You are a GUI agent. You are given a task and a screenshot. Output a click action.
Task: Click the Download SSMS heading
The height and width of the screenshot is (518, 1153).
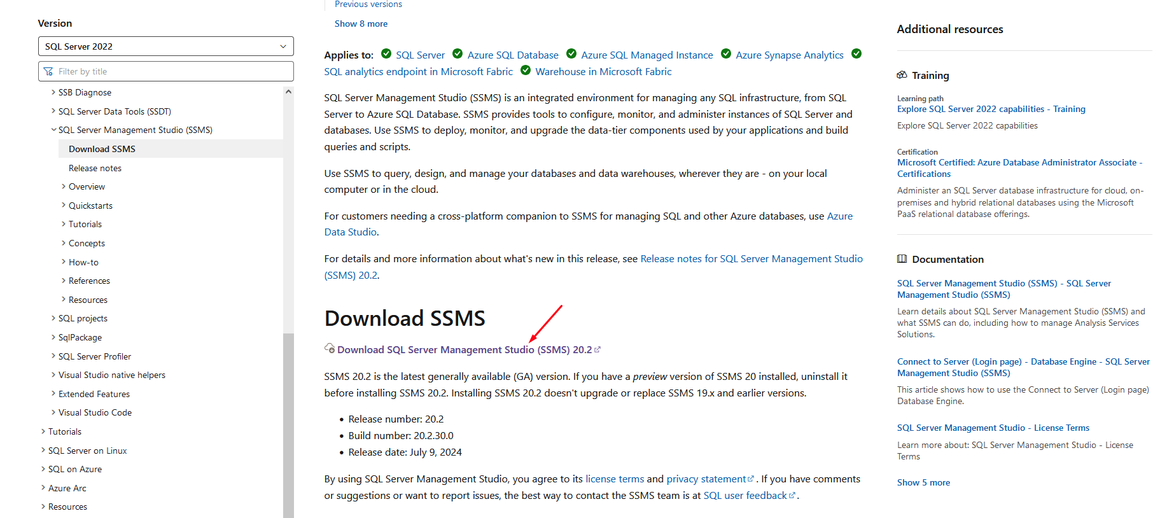(x=405, y=318)
